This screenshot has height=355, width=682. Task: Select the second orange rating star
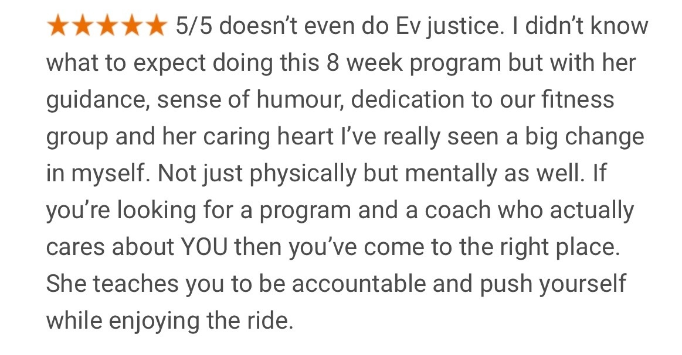click(x=82, y=26)
